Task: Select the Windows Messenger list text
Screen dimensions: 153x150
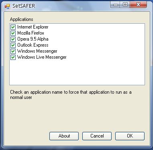Action: click(x=37, y=51)
